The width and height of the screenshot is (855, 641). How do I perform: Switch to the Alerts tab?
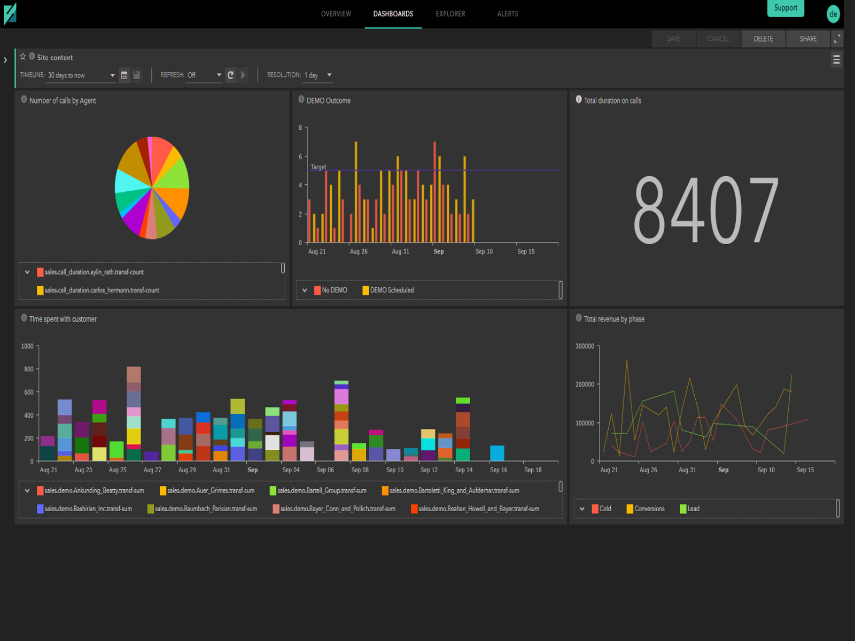click(x=508, y=14)
